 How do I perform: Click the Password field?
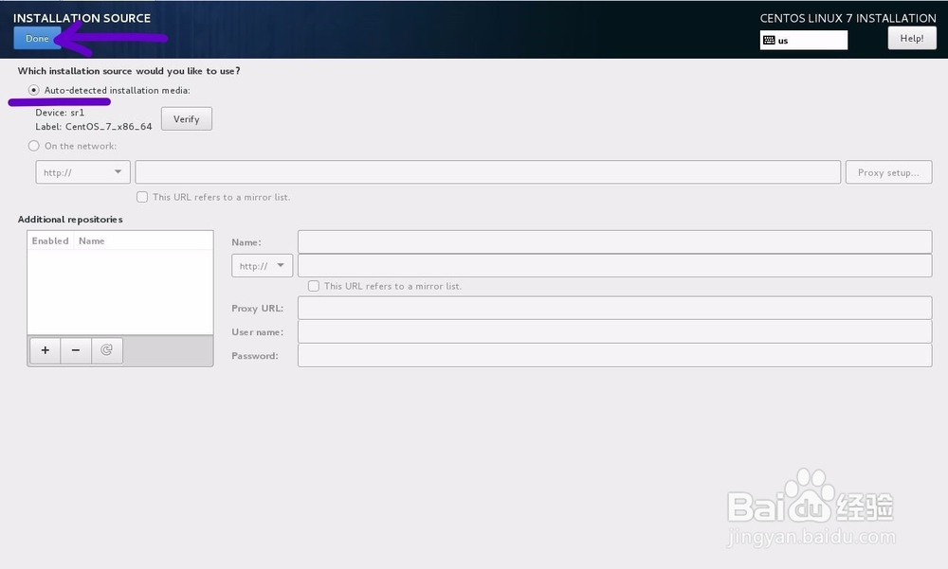(614, 355)
